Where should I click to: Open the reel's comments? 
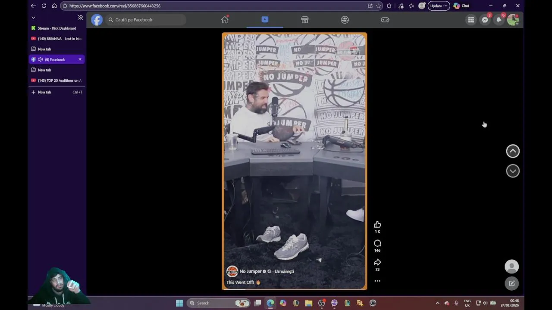pyautogui.click(x=377, y=243)
